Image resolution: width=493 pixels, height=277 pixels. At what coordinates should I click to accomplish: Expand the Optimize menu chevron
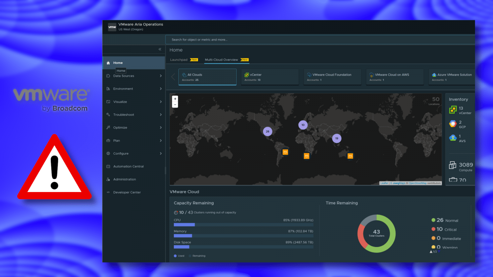click(161, 128)
